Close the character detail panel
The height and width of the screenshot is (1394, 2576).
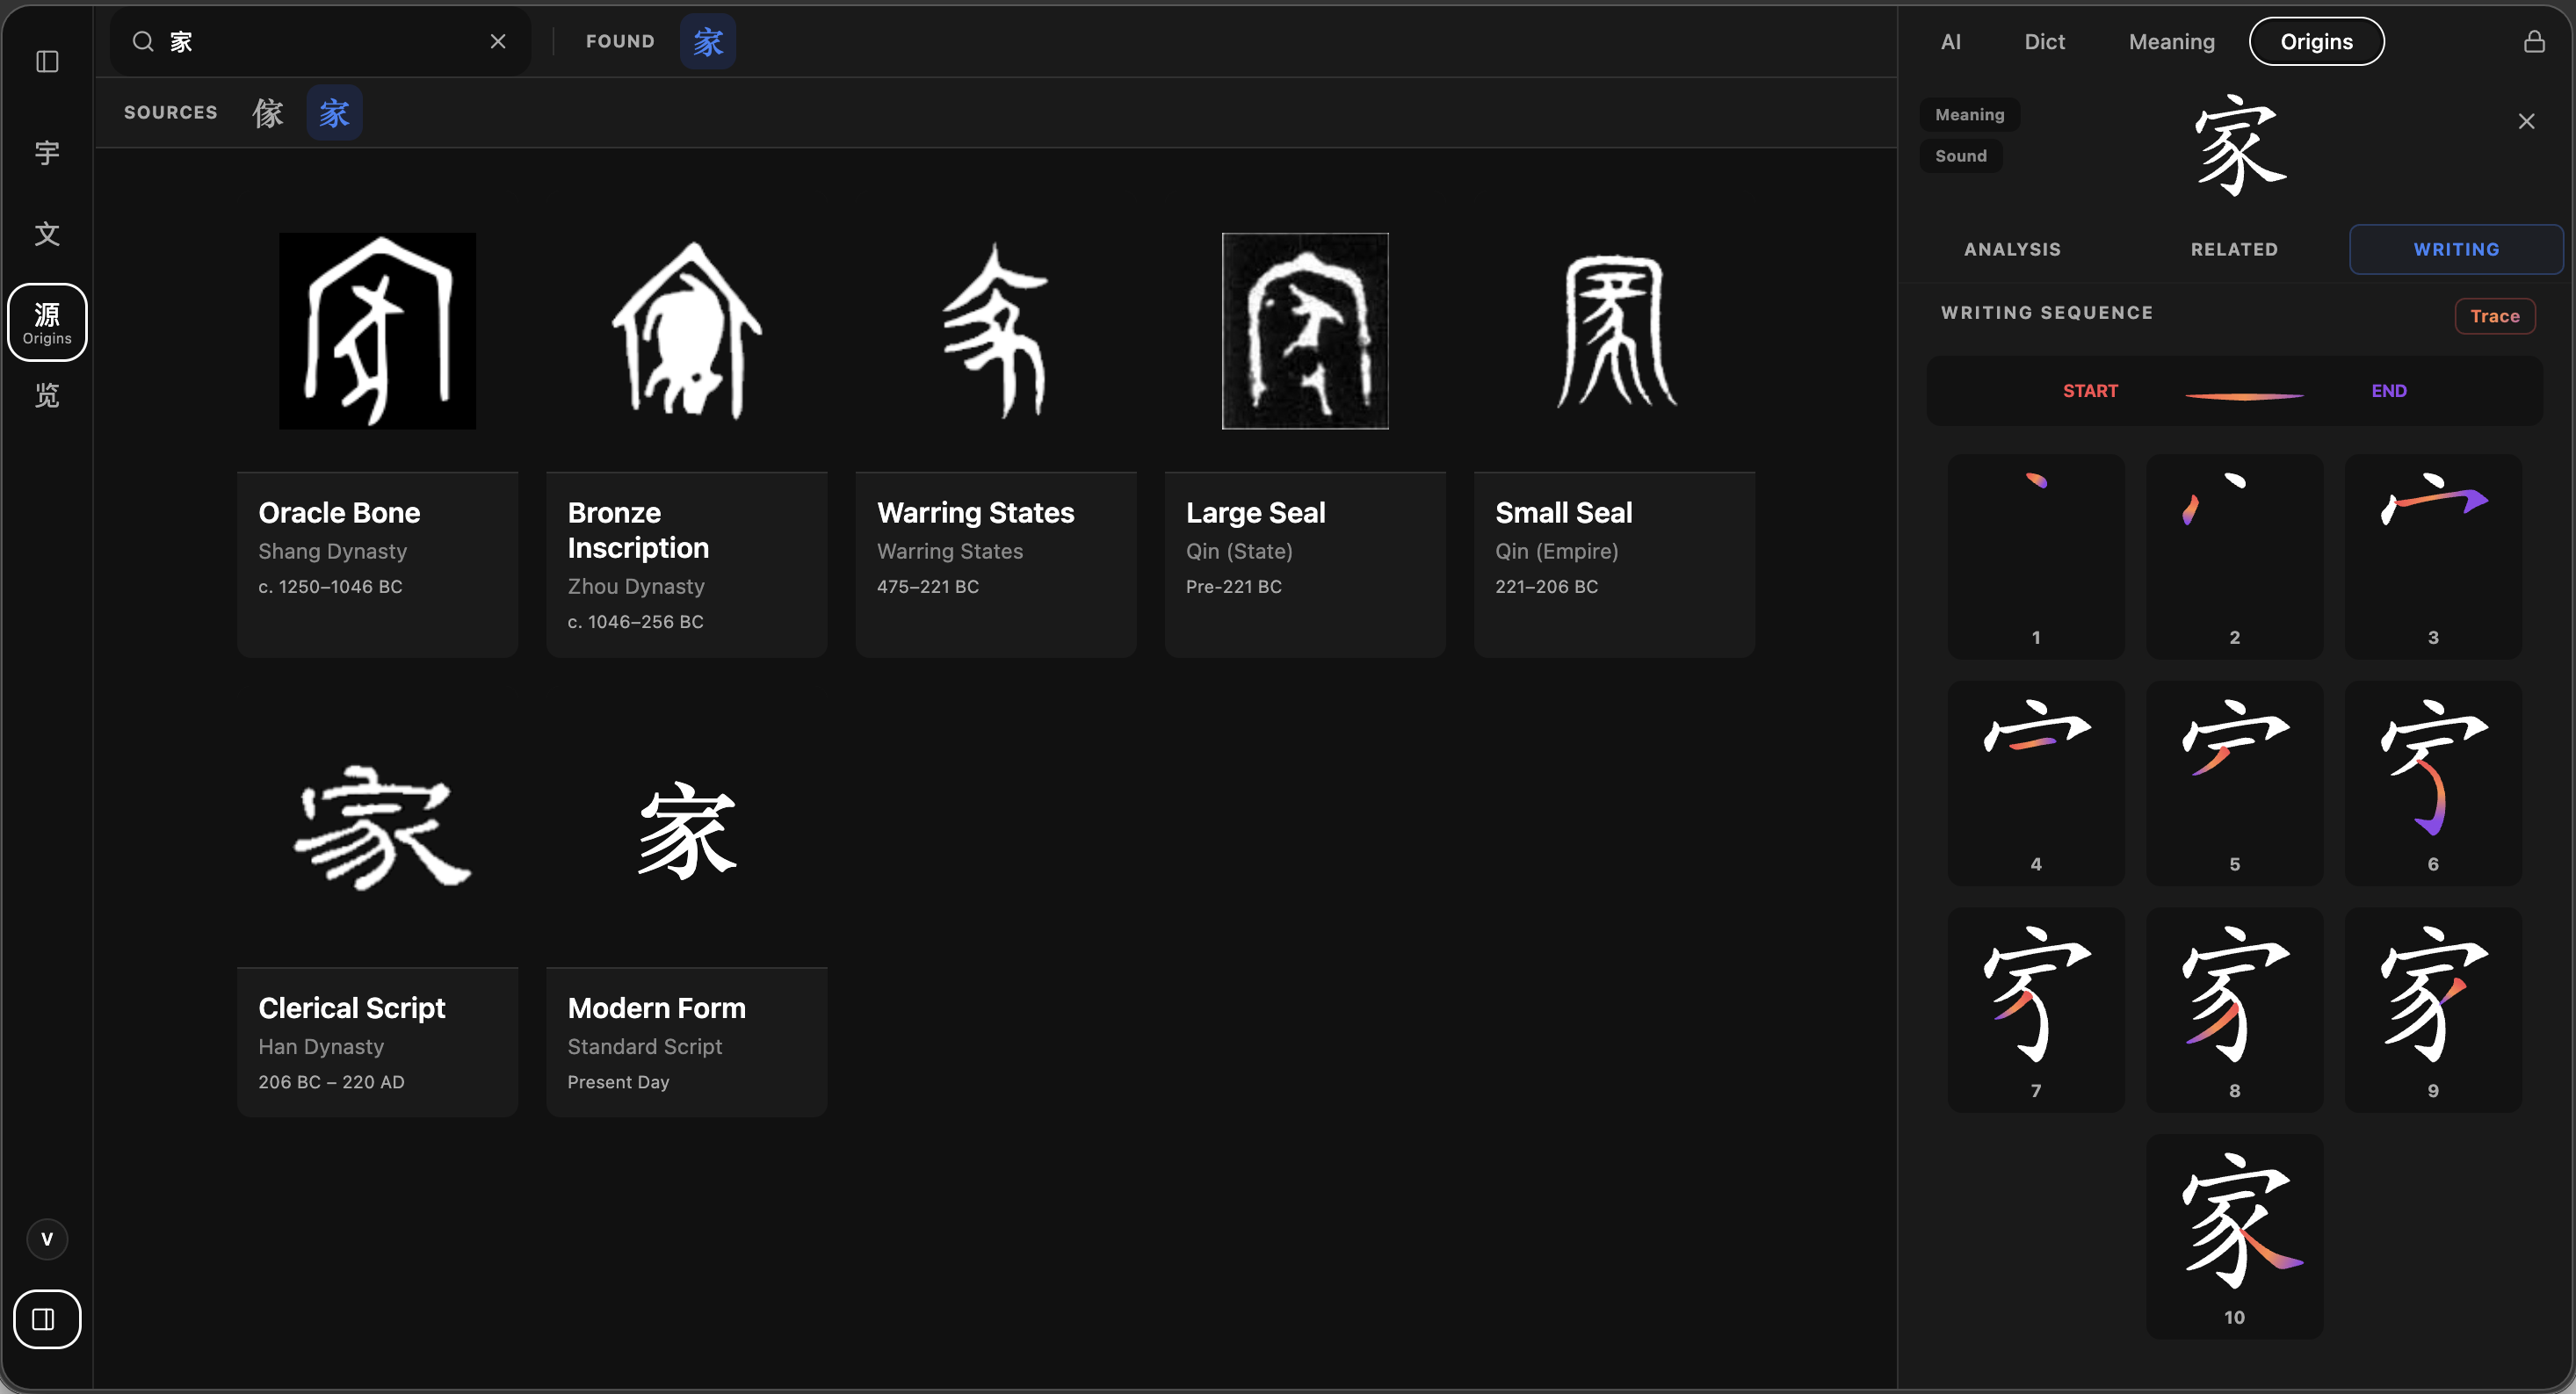coord(2526,122)
